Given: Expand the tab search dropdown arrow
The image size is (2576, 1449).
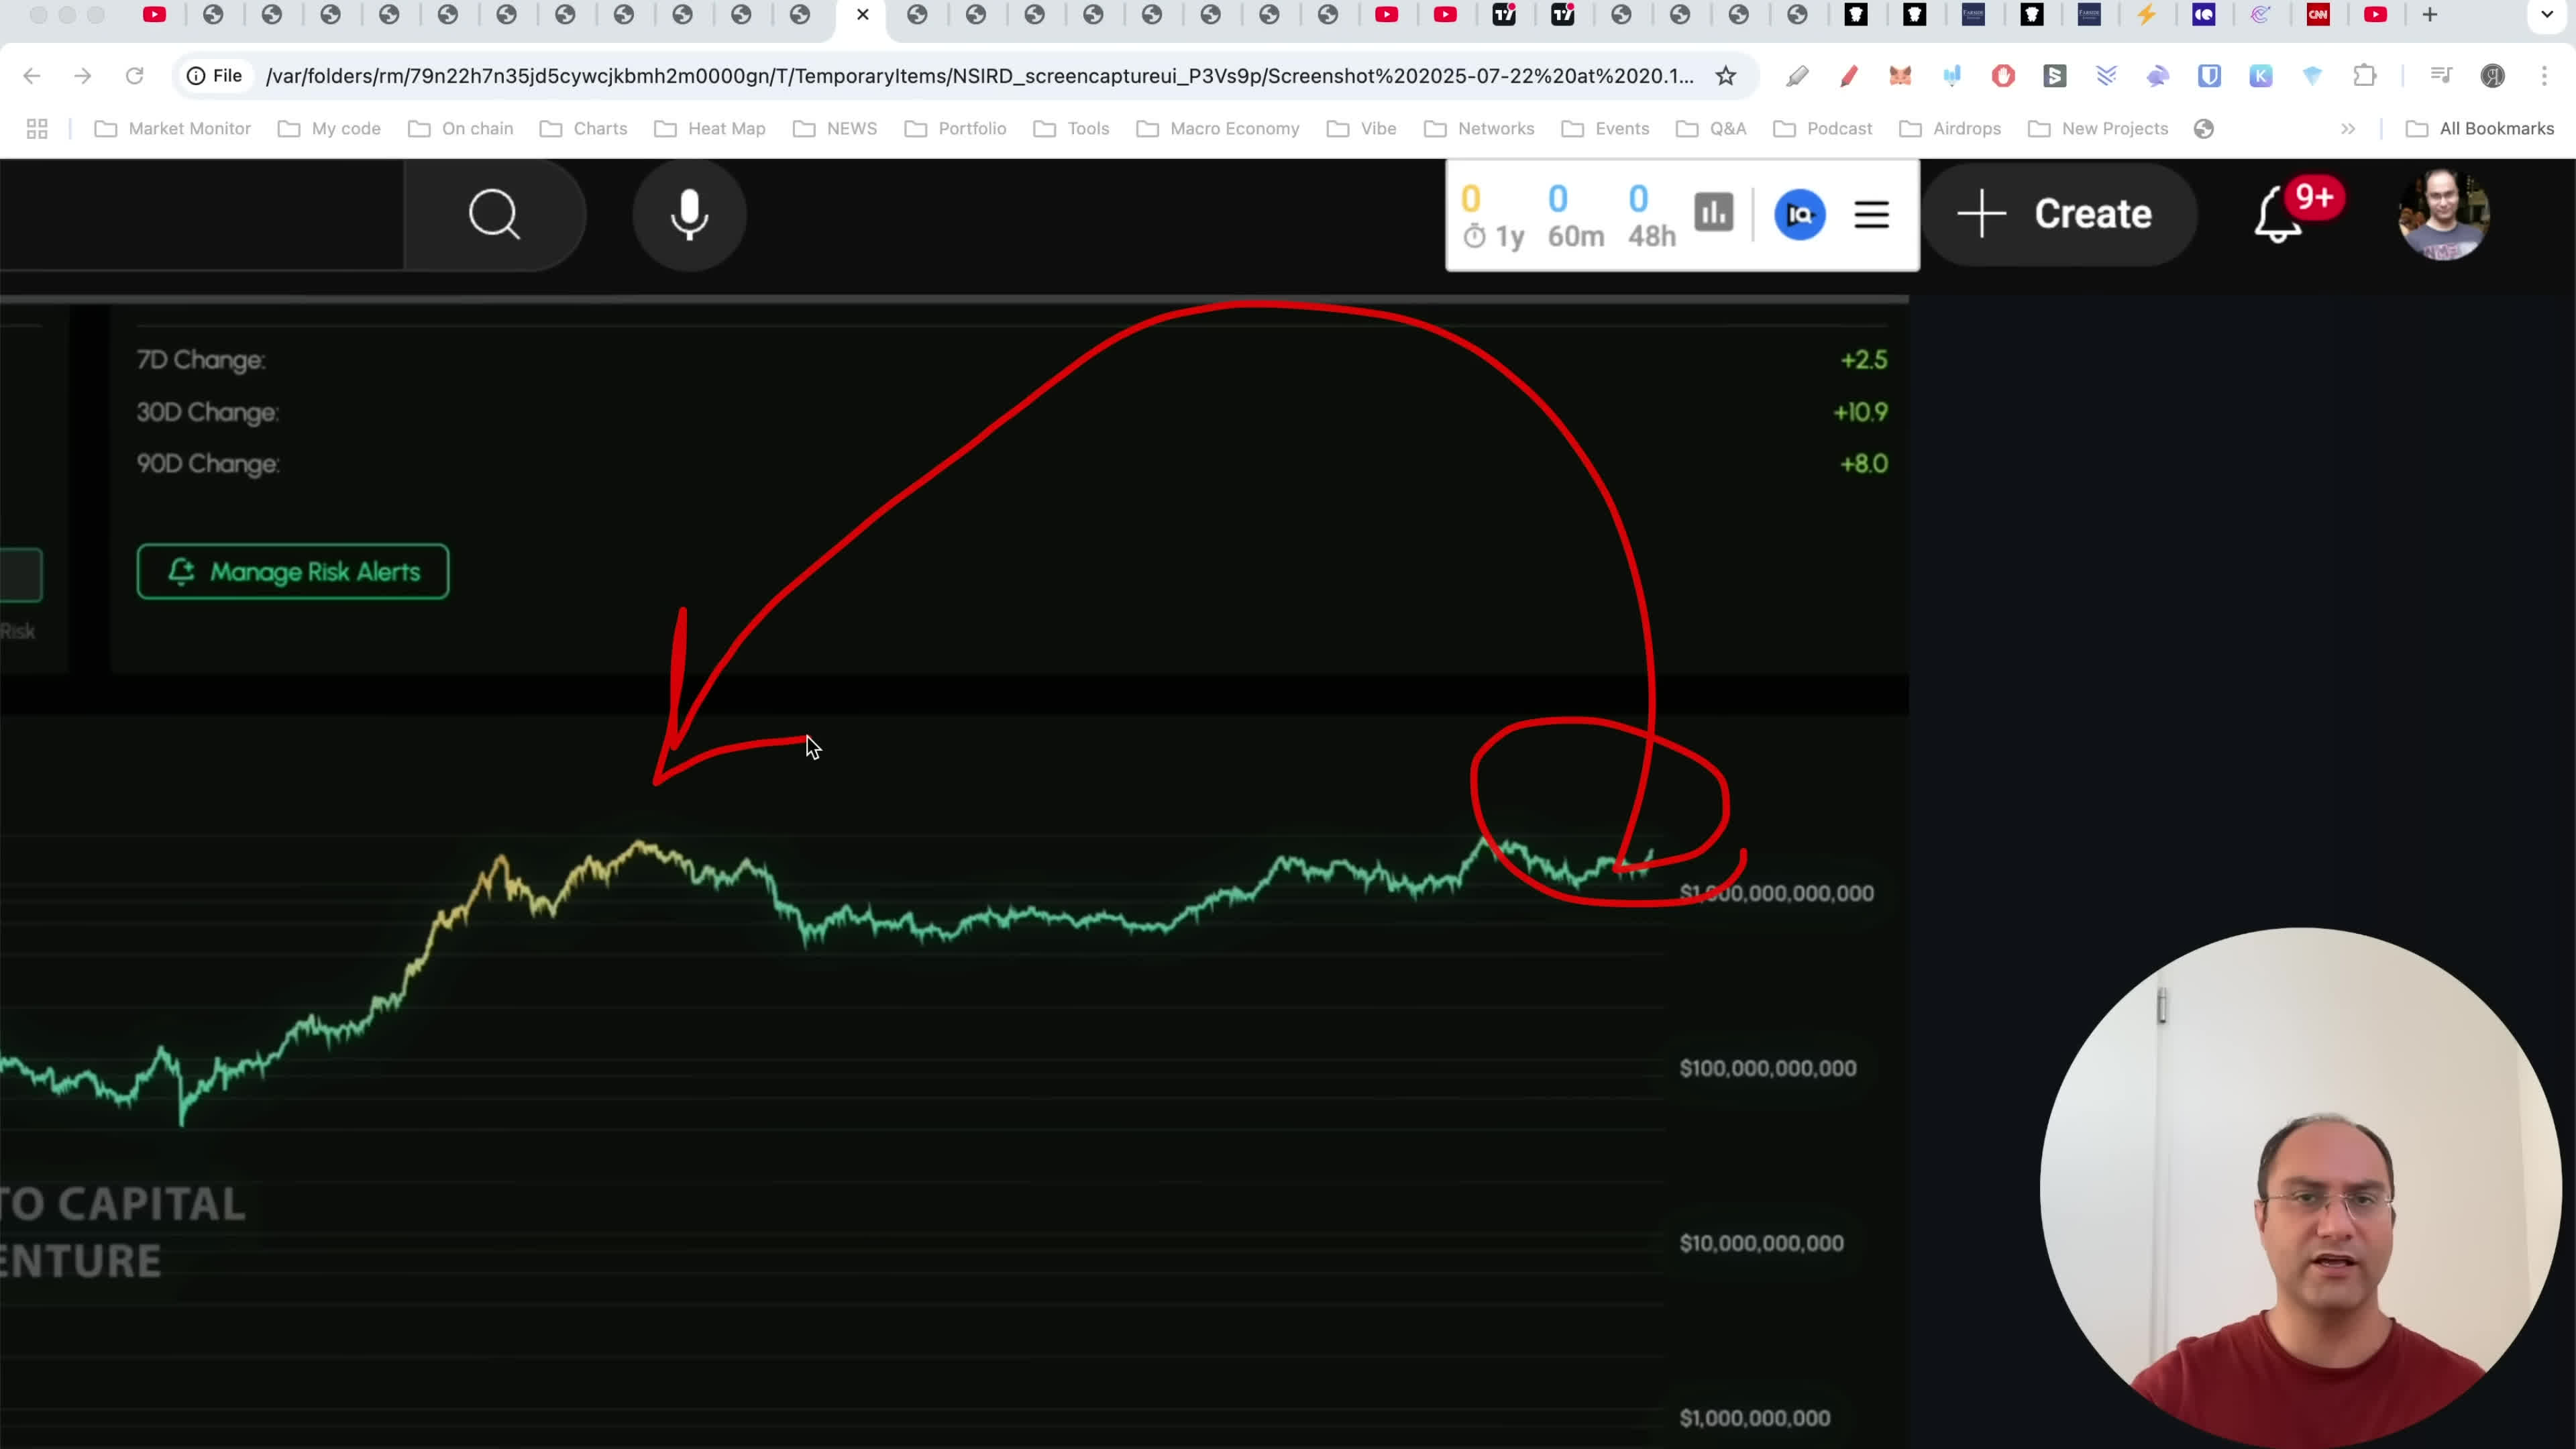Looking at the screenshot, I should pyautogui.click(x=2547, y=15).
